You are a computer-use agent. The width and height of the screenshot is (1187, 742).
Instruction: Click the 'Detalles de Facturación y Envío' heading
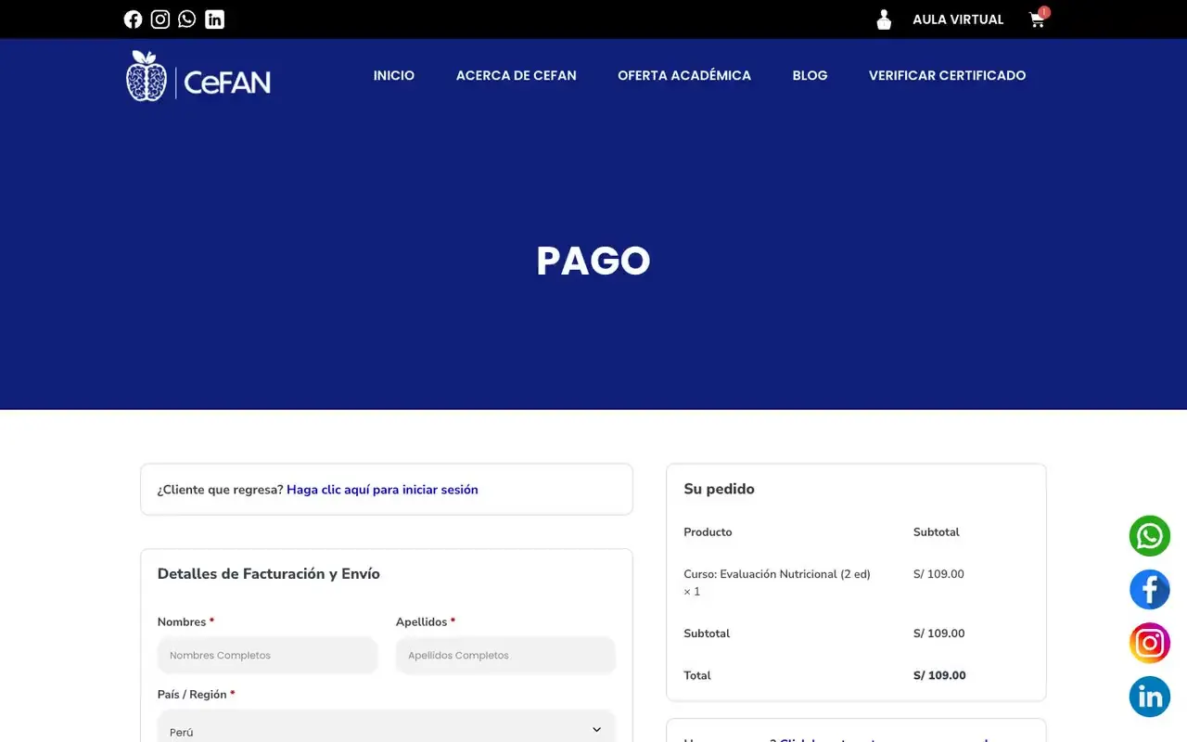coord(269,574)
